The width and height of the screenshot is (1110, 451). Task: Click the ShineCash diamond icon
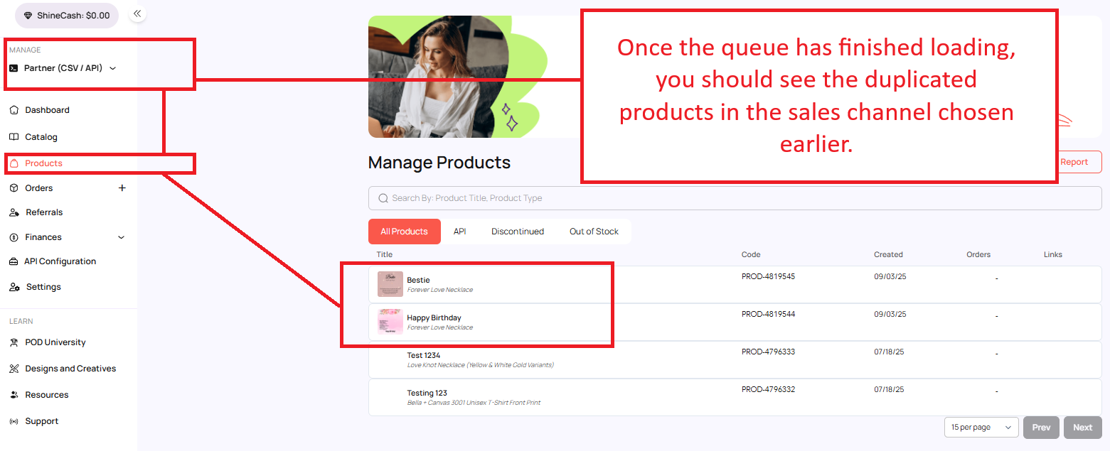coord(28,15)
